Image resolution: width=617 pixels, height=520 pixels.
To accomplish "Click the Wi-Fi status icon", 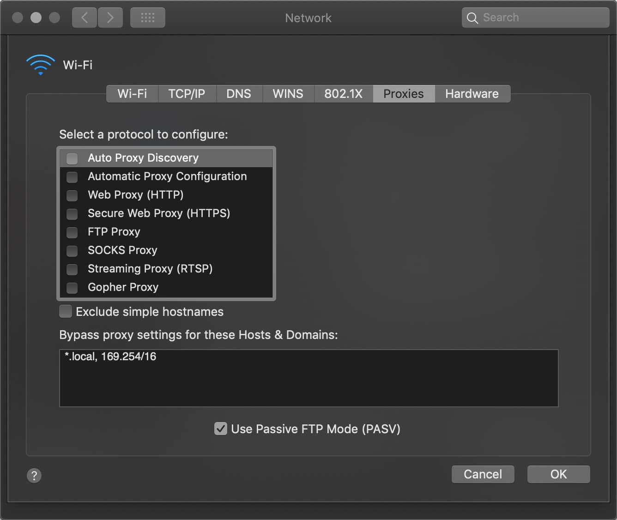I will tap(40, 64).
